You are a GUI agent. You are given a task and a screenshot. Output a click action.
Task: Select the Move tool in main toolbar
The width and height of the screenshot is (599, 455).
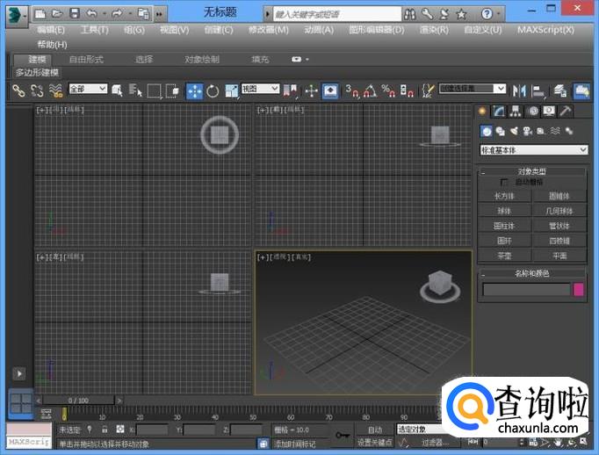[x=194, y=90]
